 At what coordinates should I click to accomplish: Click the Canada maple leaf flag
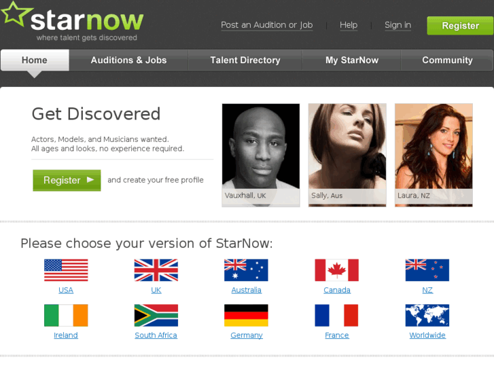336,270
